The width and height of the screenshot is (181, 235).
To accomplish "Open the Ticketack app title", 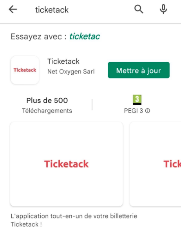I will 63,61.
